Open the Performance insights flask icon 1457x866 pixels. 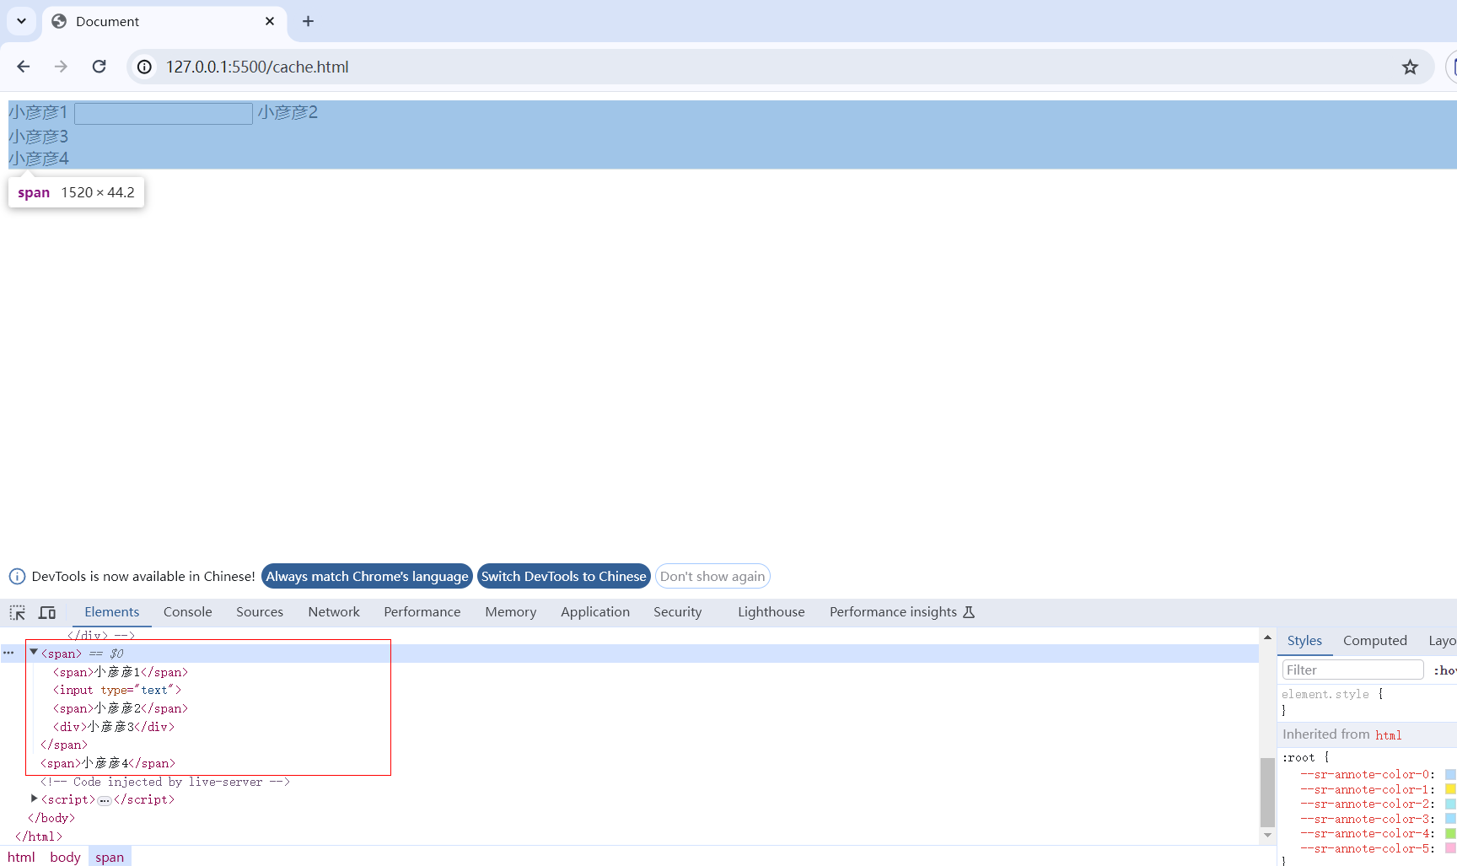(x=969, y=612)
